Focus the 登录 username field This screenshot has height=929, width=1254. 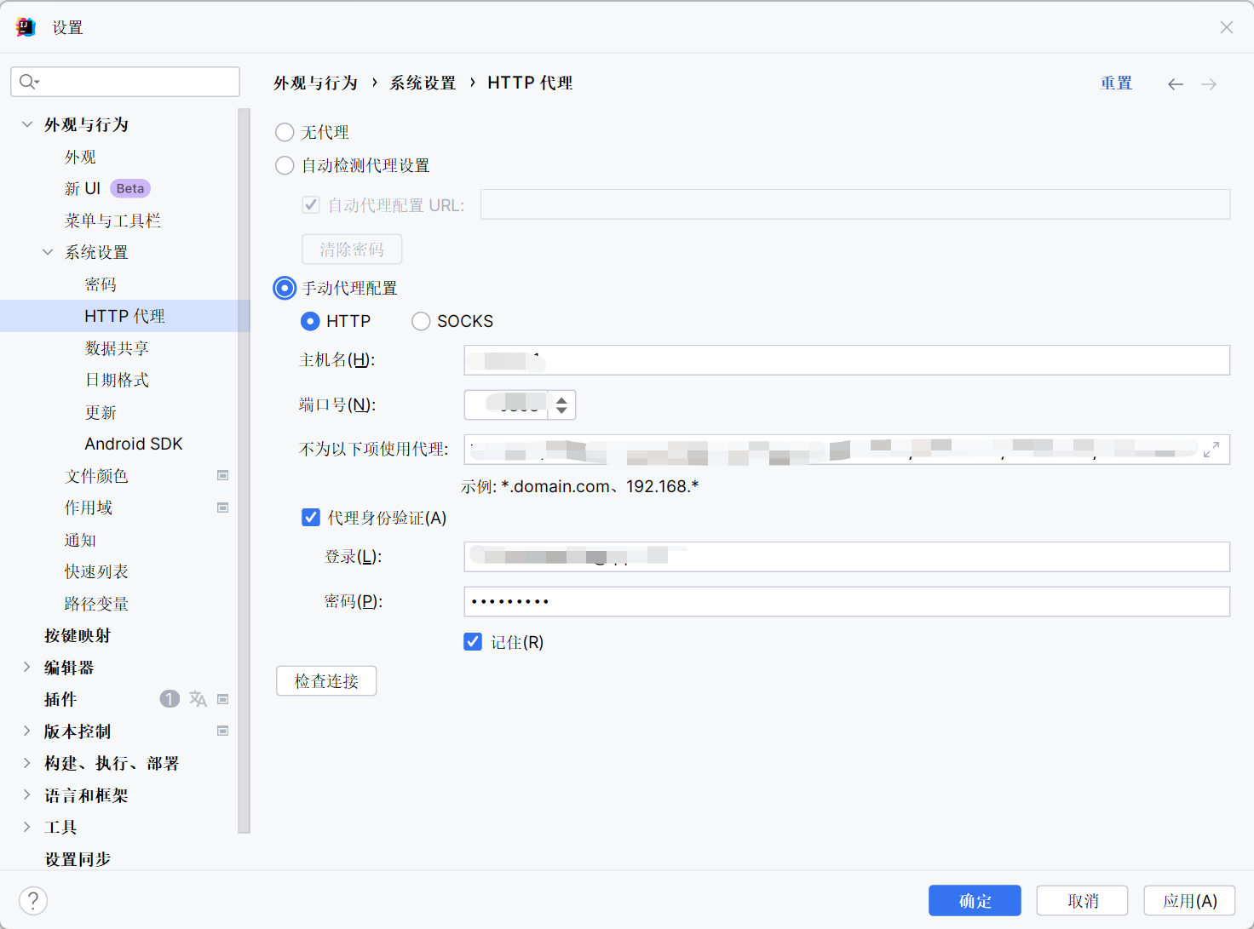click(847, 556)
